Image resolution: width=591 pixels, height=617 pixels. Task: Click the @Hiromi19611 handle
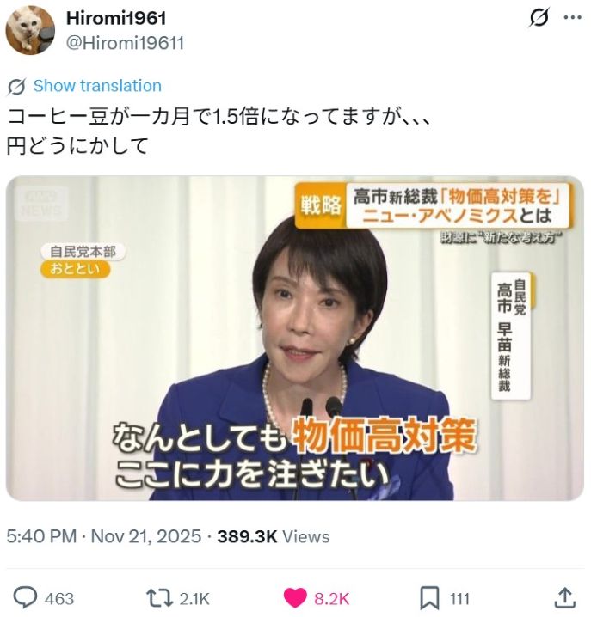[125, 43]
